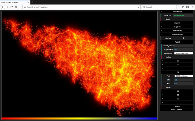Open a new tab with the plus button

33,2
